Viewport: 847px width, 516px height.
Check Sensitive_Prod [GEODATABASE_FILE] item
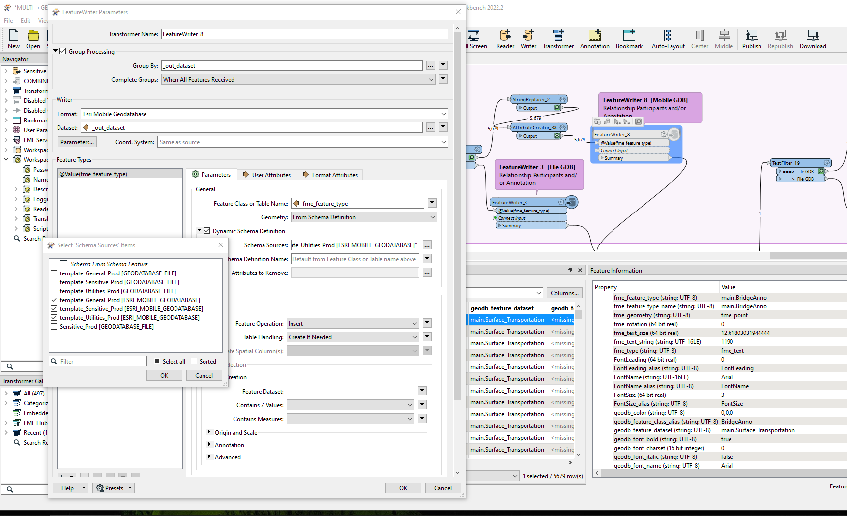pyautogui.click(x=54, y=326)
